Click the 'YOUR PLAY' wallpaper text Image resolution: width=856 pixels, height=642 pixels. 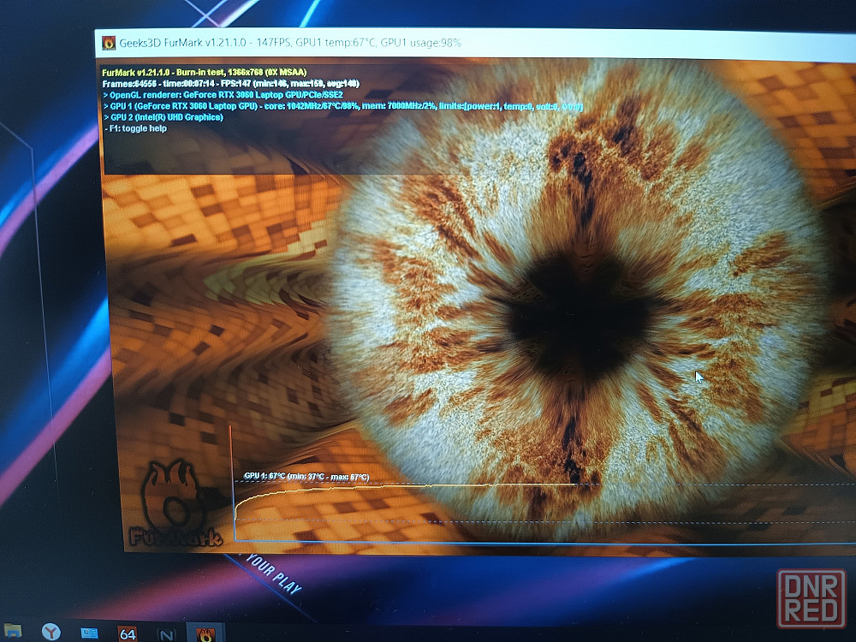pyautogui.click(x=272, y=574)
